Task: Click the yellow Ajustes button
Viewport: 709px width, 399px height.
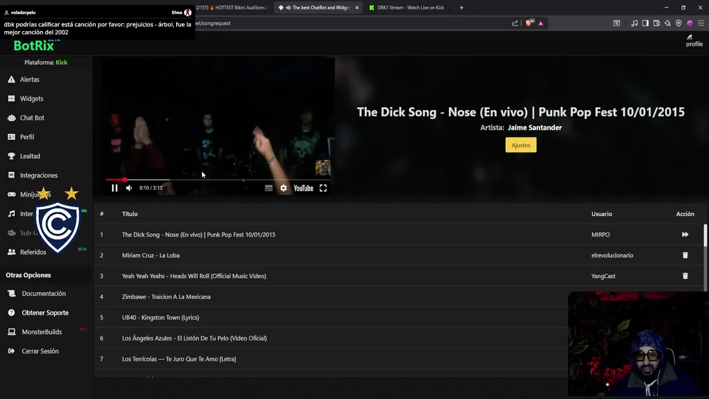Action: [x=521, y=145]
